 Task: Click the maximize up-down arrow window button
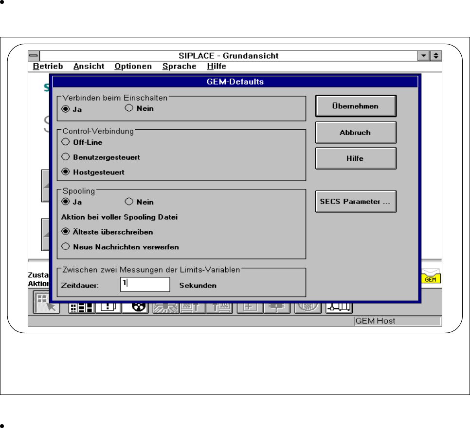tap(436, 56)
